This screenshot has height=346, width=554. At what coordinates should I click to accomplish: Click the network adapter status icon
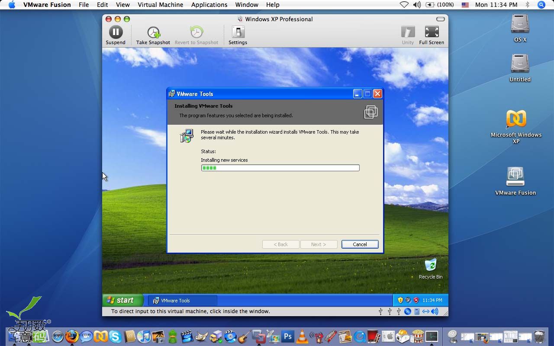(x=426, y=311)
